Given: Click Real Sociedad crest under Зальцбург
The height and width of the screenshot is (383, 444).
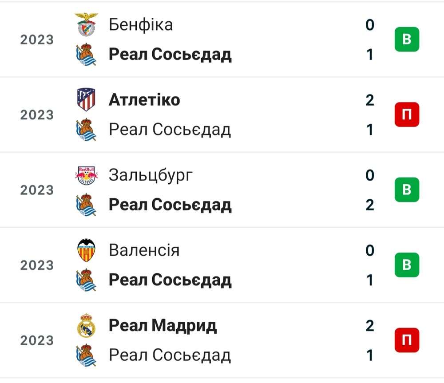Looking at the screenshot, I should 87,205.
